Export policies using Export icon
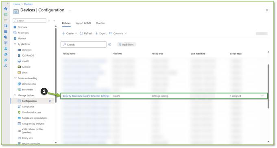 tap(96, 33)
